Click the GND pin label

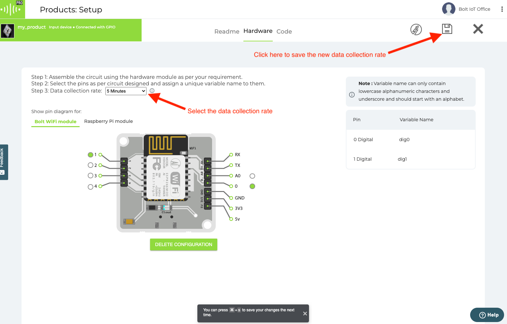(x=239, y=198)
